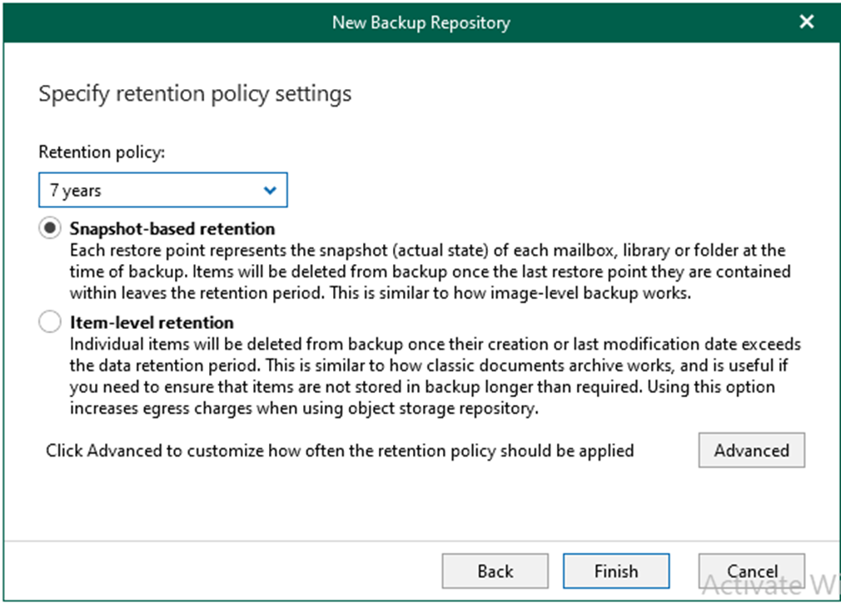Click the bold 'Item-level retention' label
Image resolution: width=841 pixels, height=603 pixels.
(152, 322)
